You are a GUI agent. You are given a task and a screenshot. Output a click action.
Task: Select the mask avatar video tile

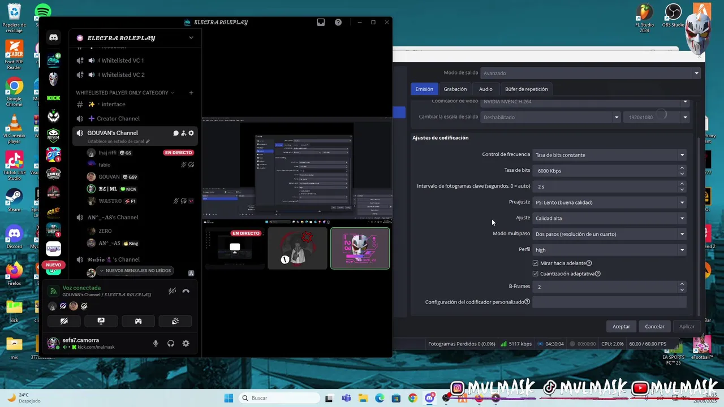[x=360, y=248]
